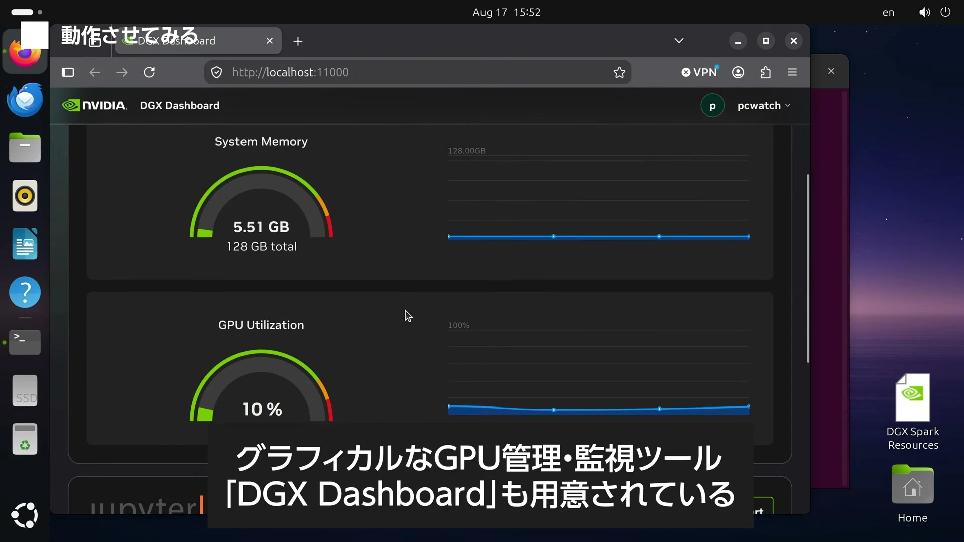Open the clock showing Aug 17 15:52
The width and height of the screenshot is (964, 542).
[506, 12]
